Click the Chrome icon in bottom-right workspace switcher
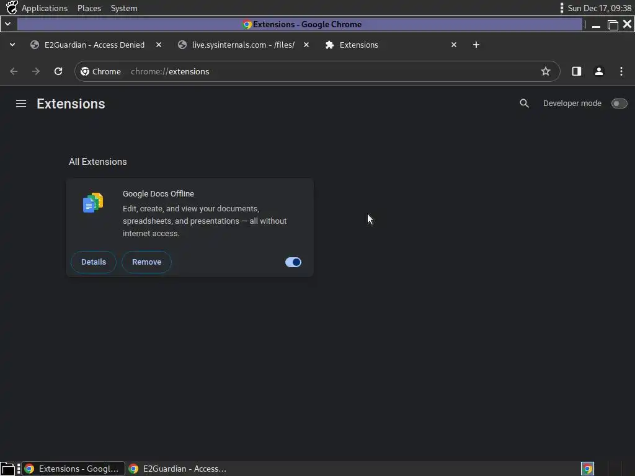Image resolution: width=635 pixels, height=476 pixels. 588,469
